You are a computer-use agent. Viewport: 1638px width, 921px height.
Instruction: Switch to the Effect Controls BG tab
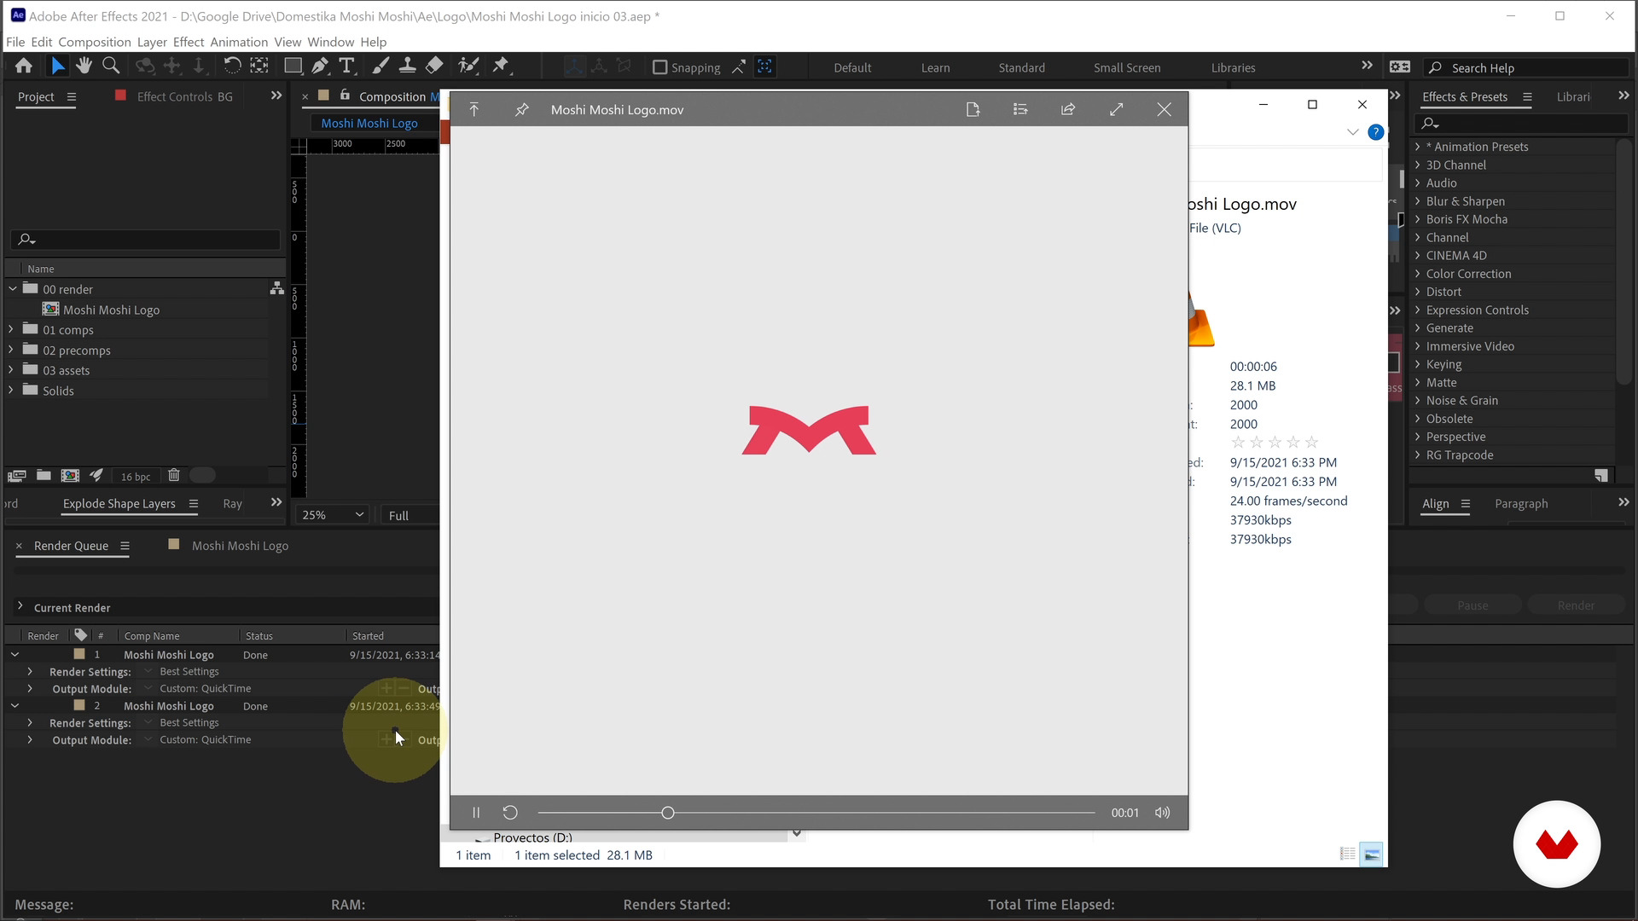click(185, 97)
